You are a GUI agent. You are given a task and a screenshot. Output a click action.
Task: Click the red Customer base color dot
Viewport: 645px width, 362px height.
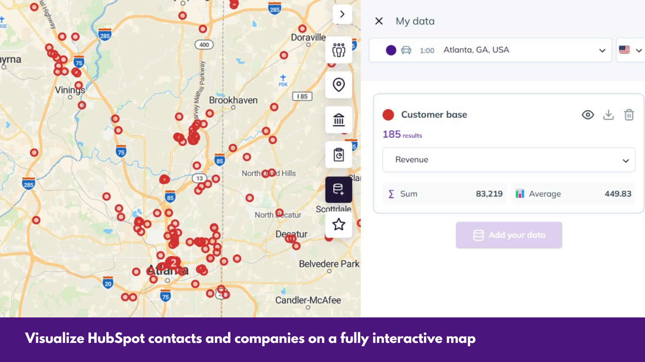388,115
